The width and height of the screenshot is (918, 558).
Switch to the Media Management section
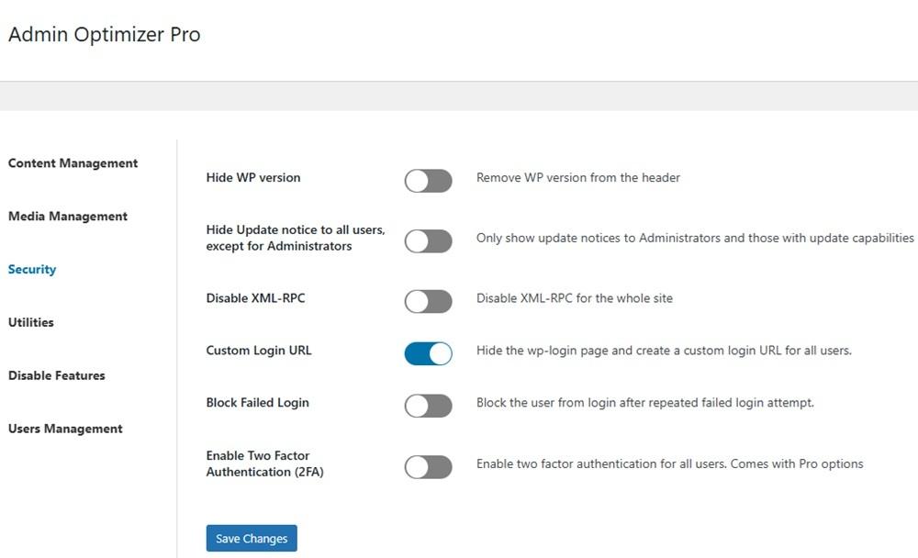click(x=67, y=216)
